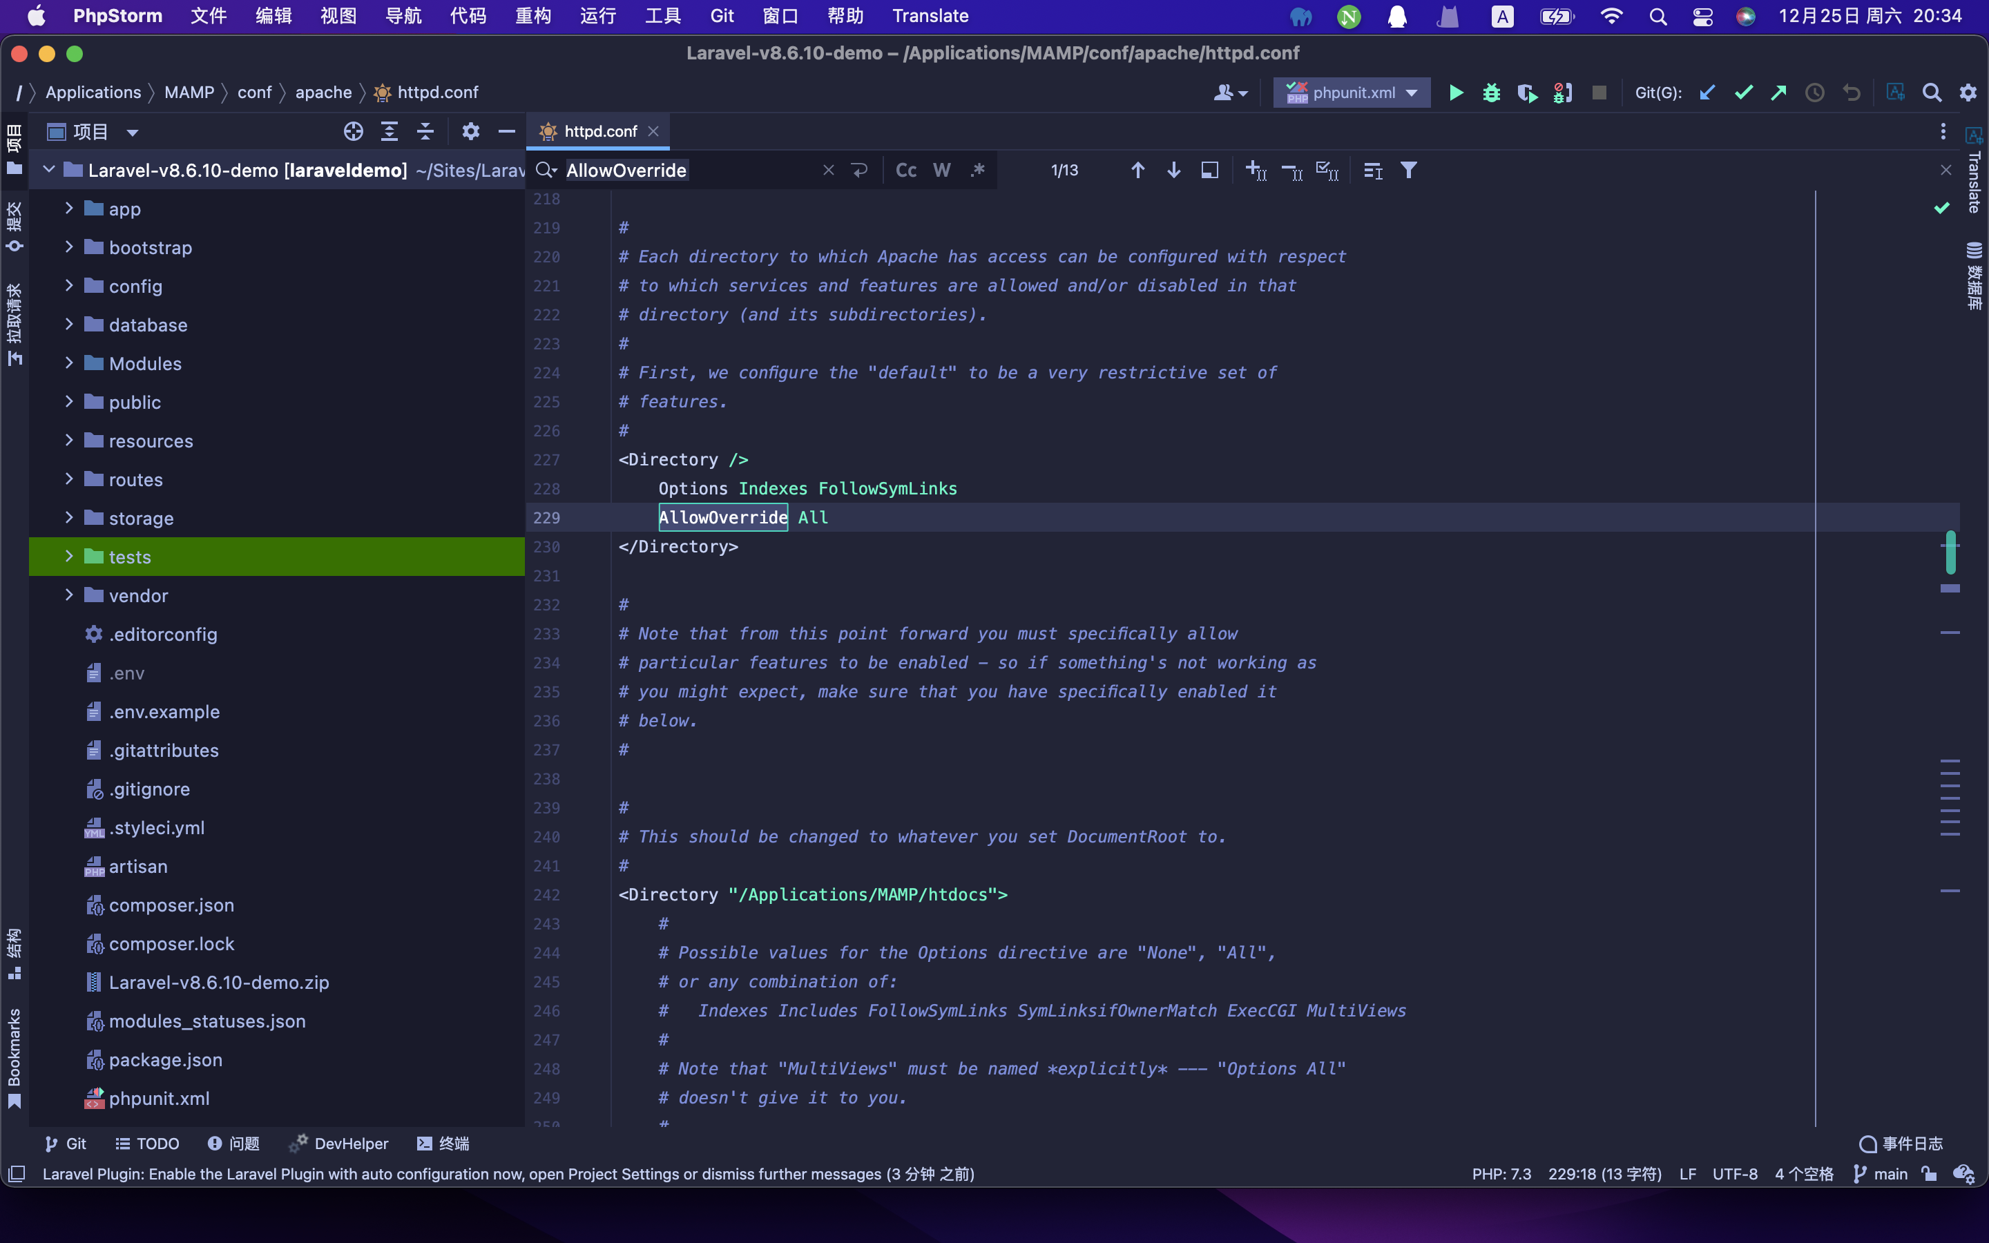Click editor scrollbar thumb marker
The width and height of the screenshot is (1989, 1243).
tap(1950, 552)
